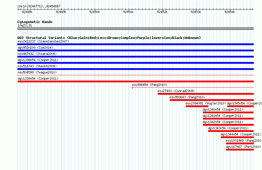Viewport: 262px width, 170px height.
Task: Click the red dgv1345n54 loss bar
Action: pyautogui.click(x=241, y=106)
